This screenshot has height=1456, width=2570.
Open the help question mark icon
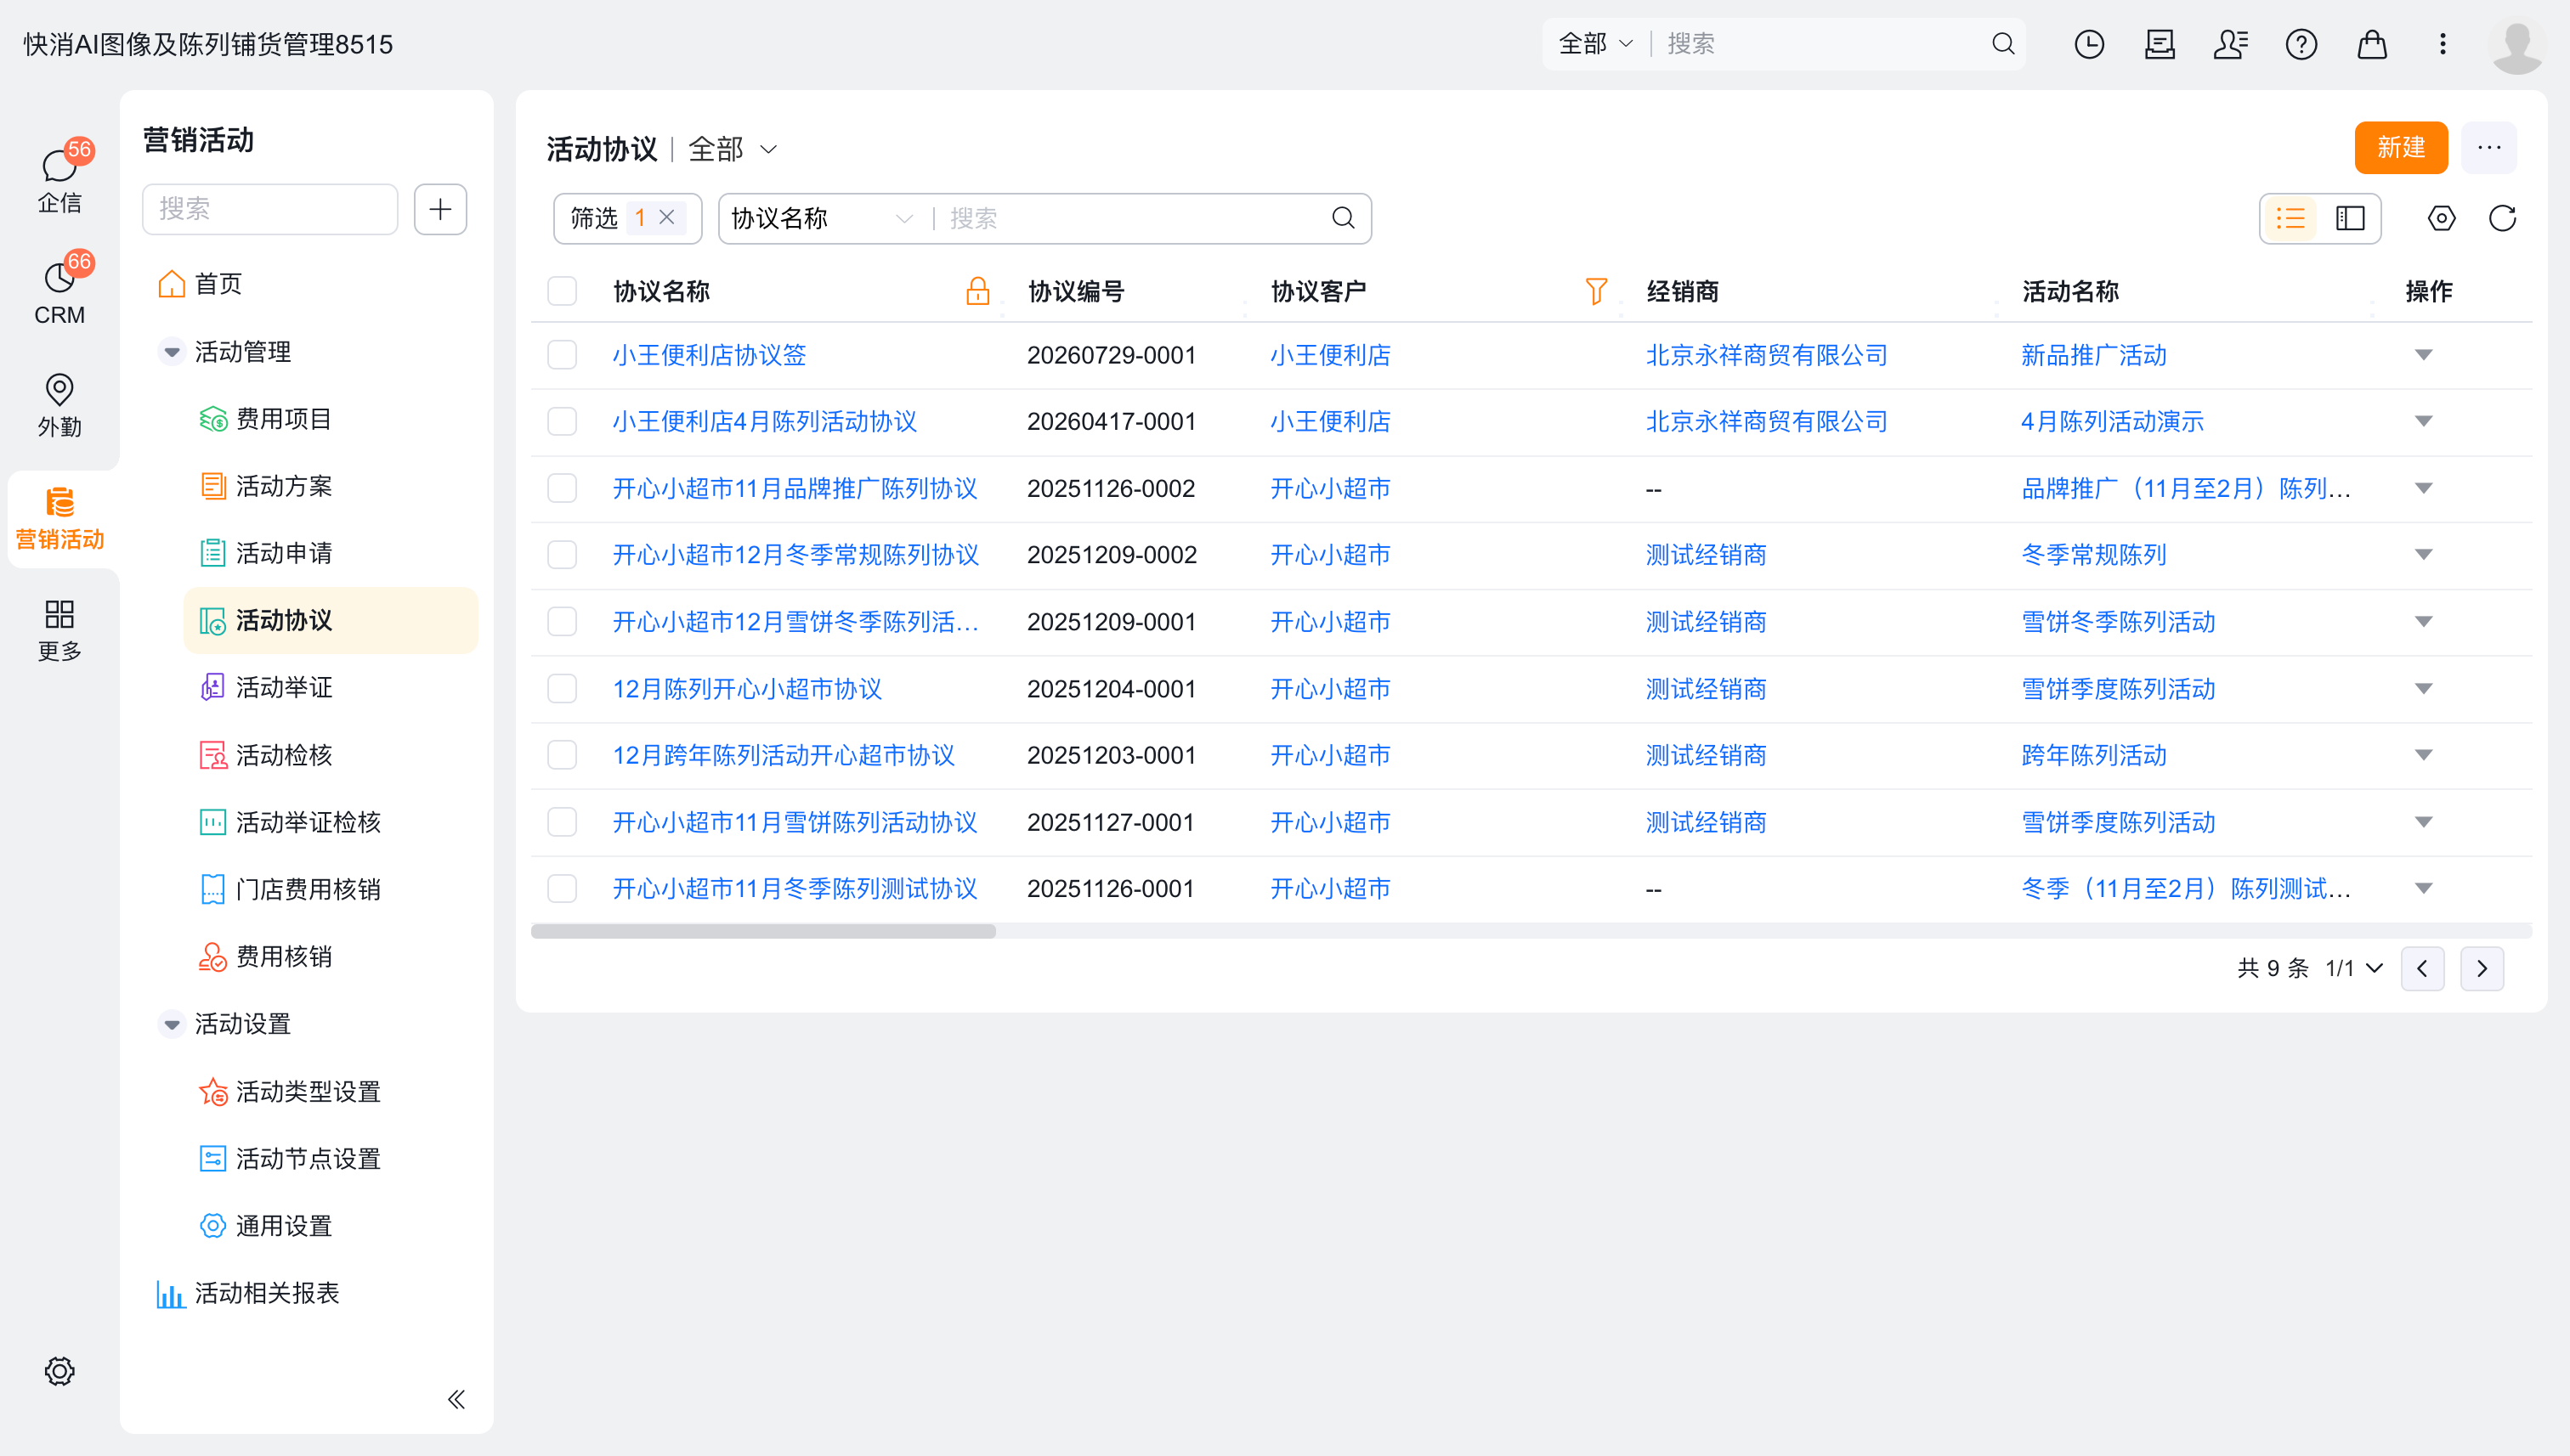[x=2301, y=44]
